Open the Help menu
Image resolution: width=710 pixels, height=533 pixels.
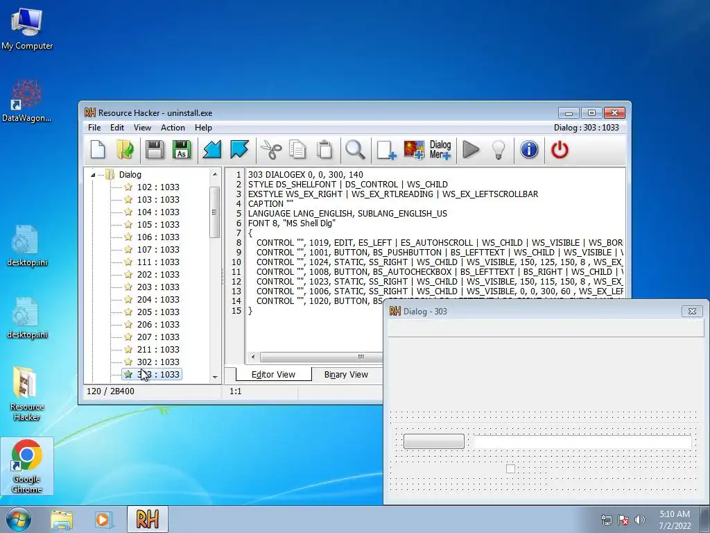203,128
